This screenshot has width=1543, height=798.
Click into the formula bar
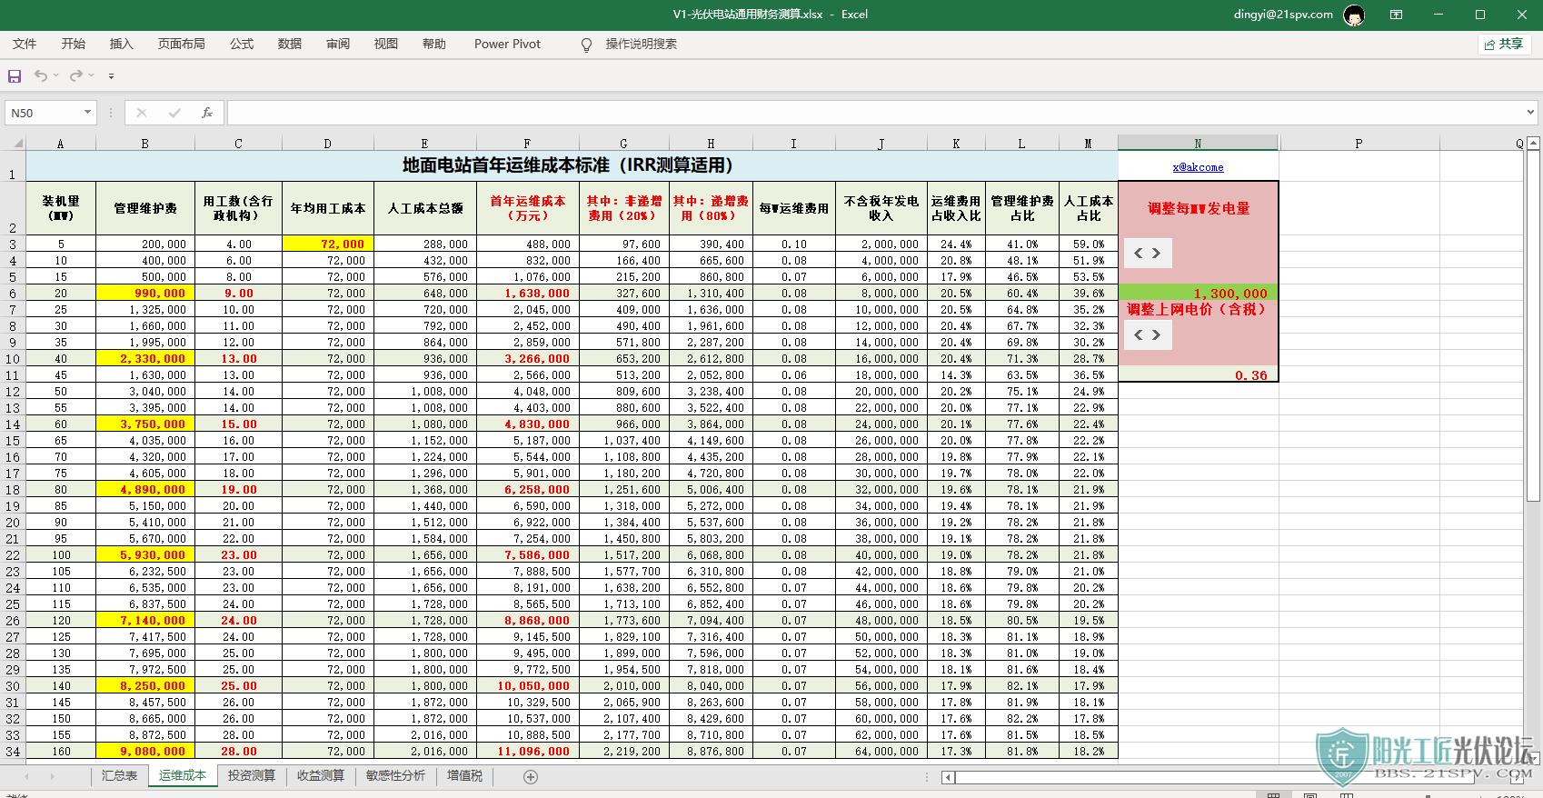coord(875,113)
